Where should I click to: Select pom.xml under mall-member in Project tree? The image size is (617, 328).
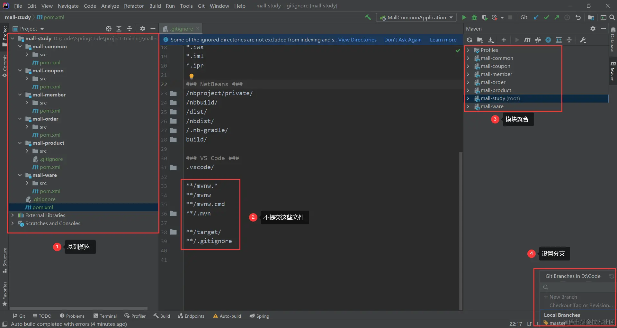pos(50,111)
